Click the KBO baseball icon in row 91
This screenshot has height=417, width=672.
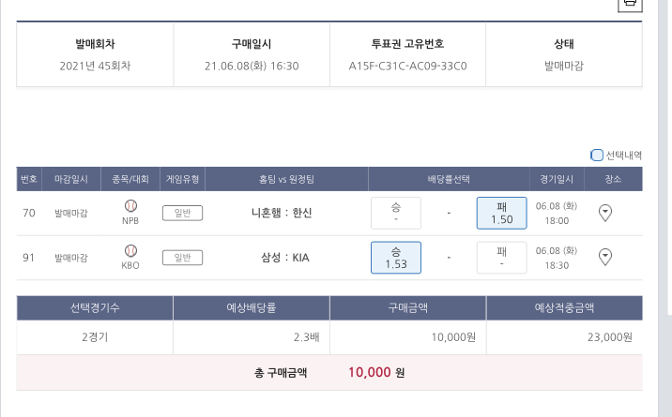pos(130,250)
